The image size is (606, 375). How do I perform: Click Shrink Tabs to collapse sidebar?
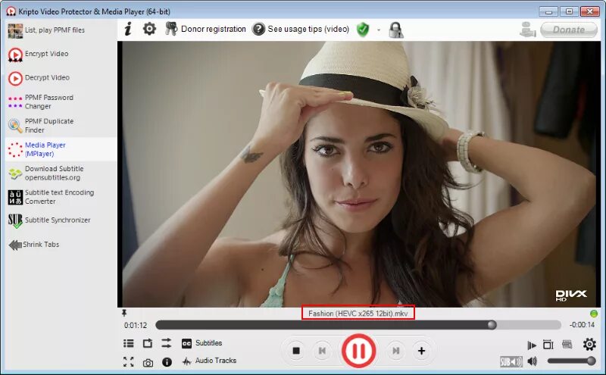pyautogui.click(x=34, y=245)
